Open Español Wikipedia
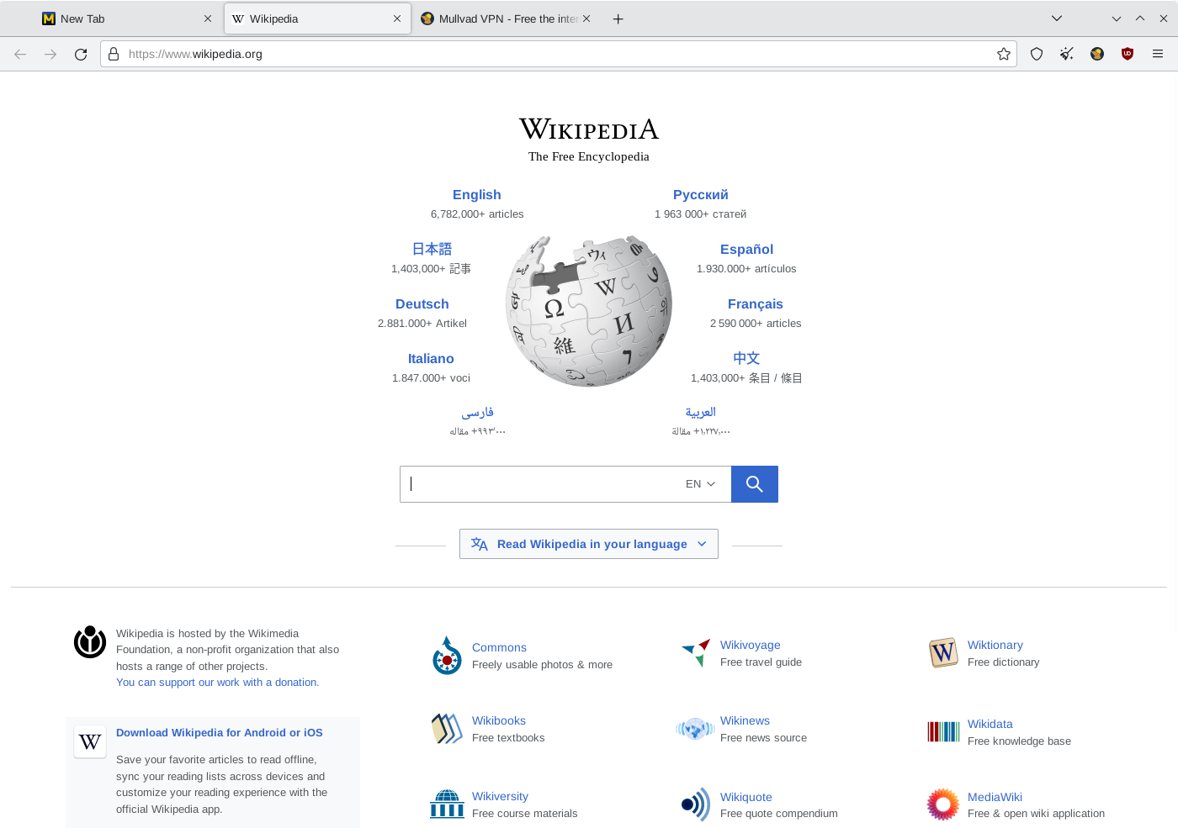The image size is (1178, 828). point(746,250)
